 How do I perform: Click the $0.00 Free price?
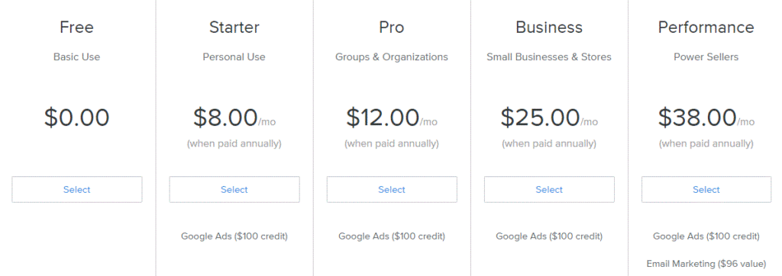point(77,117)
